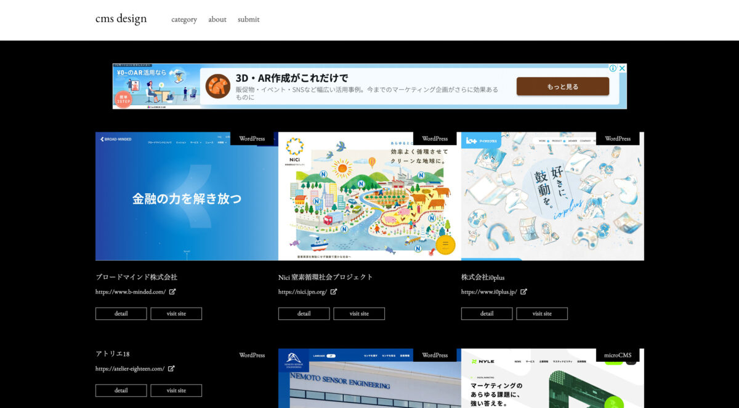The height and width of the screenshot is (408, 739).
Task: Go to the submit page
Action: coord(249,20)
